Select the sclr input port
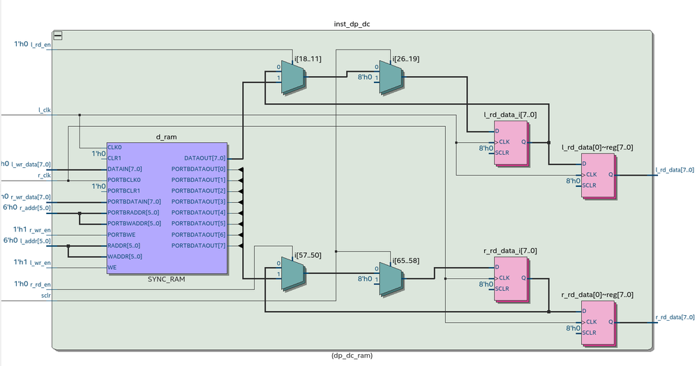This screenshot has height=366, width=697. coord(46,296)
